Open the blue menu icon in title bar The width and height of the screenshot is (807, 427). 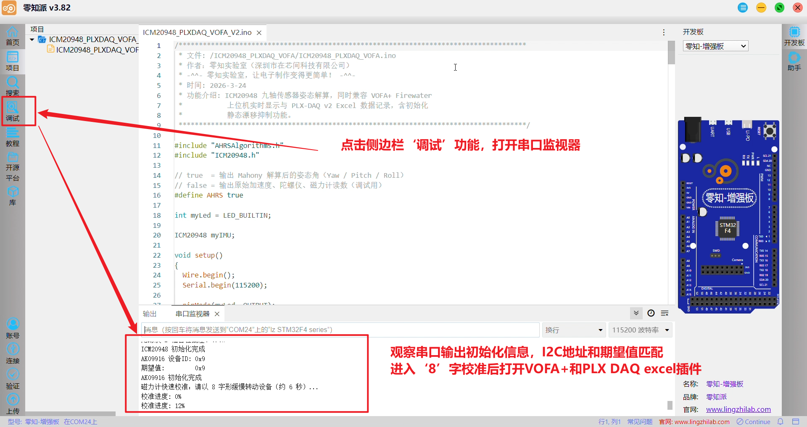[743, 8]
